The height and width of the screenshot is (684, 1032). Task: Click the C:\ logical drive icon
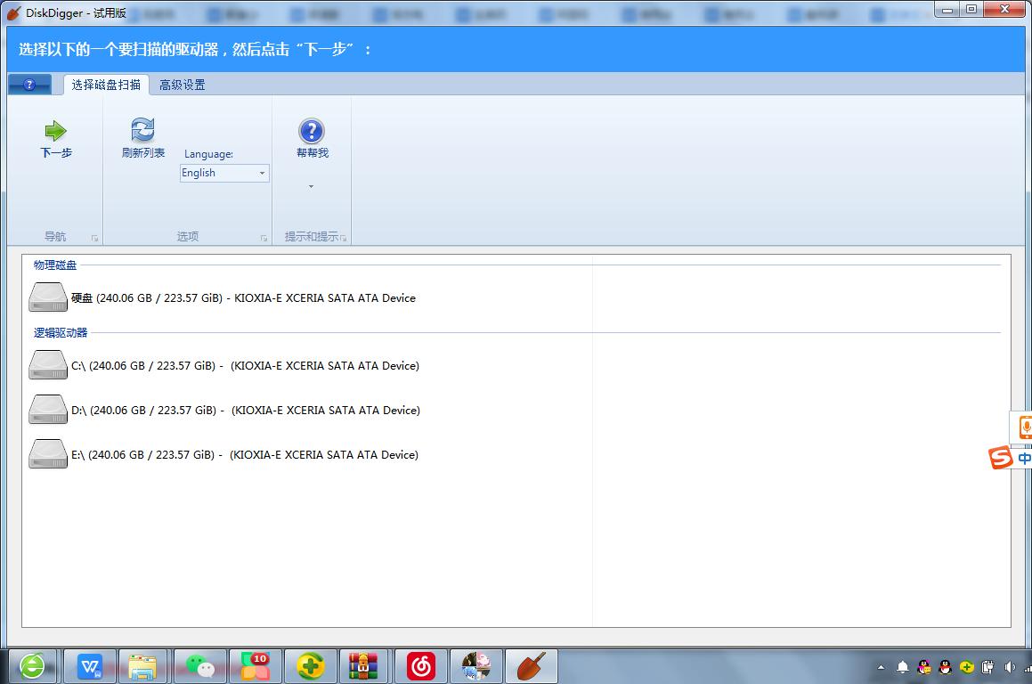(x=47, y=364)
